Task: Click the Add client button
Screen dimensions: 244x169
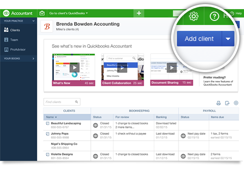Action: (x=199, y=39)
